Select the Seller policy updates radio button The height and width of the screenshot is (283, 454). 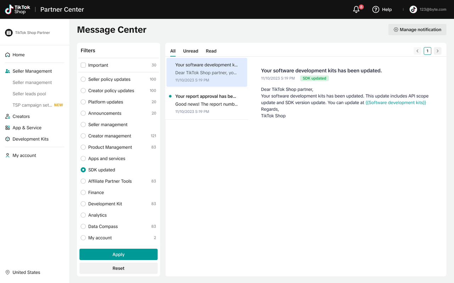tap(83, 79)
